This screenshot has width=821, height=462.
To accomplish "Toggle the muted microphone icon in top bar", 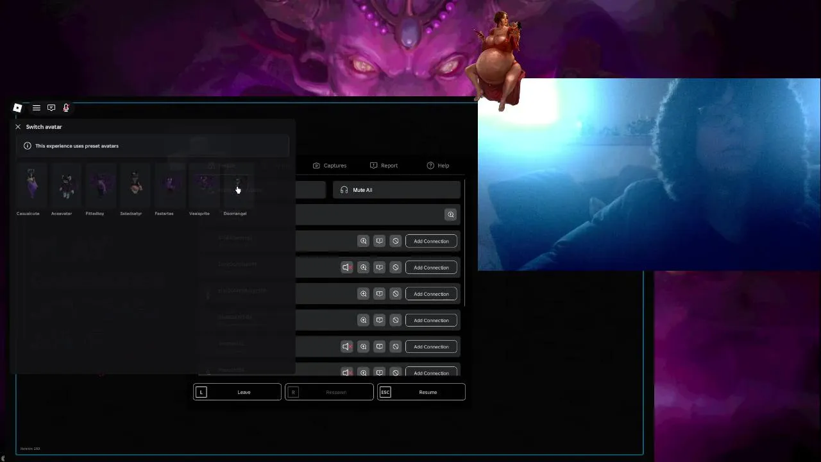I will click(x=66, y=108).
